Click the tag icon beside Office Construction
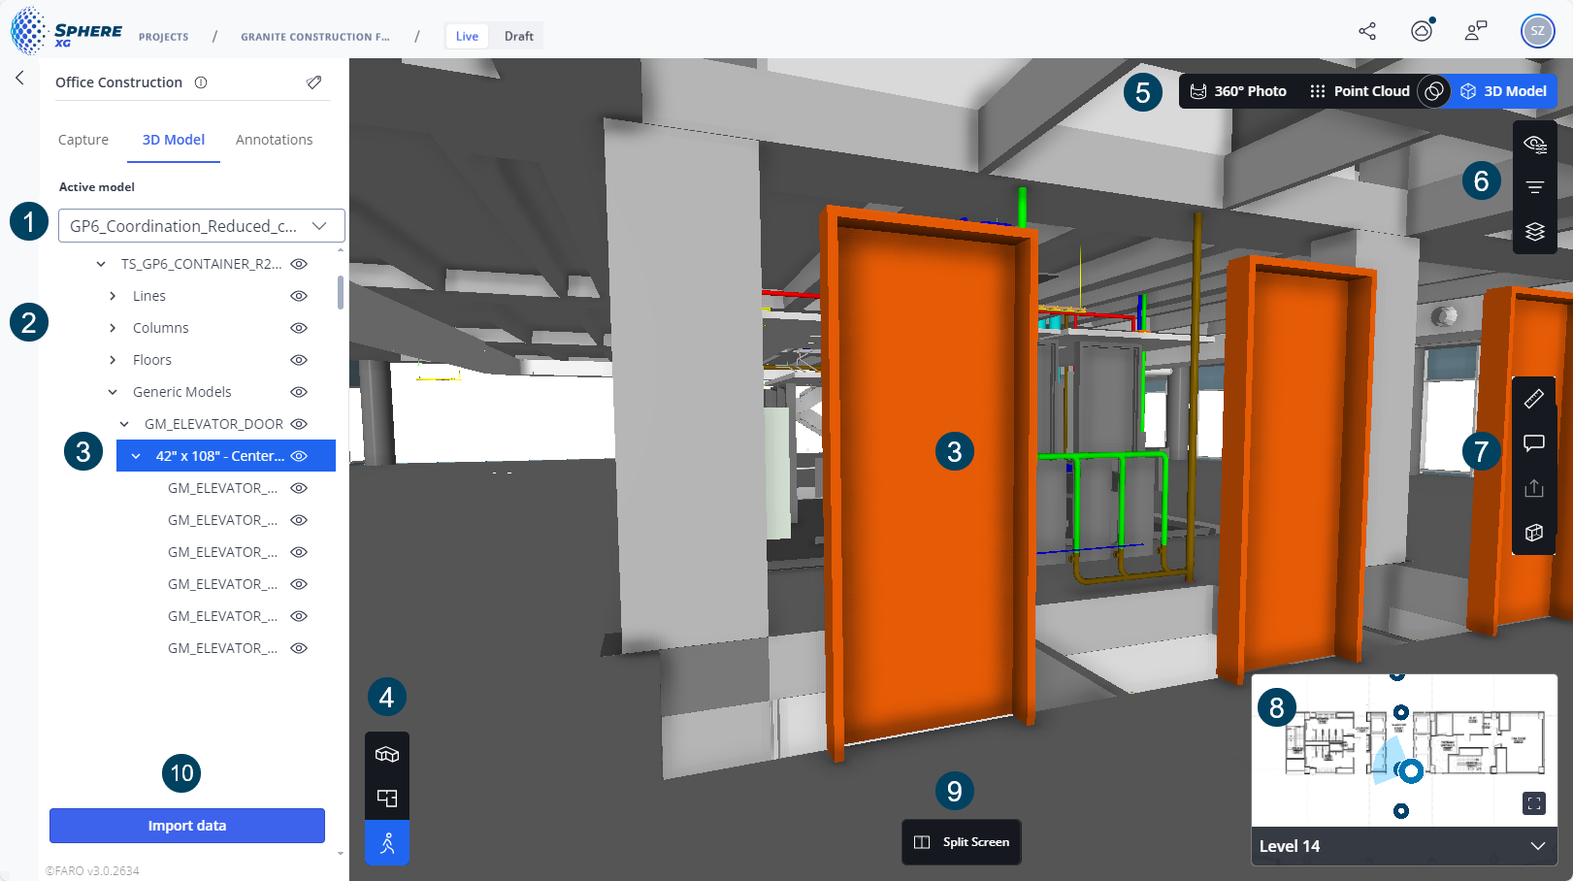This screenshot has height=881, width=1573. point(313,82)
